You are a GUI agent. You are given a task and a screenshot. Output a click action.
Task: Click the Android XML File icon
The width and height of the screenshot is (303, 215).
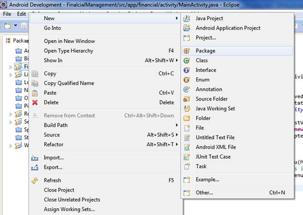pos(186,147)
